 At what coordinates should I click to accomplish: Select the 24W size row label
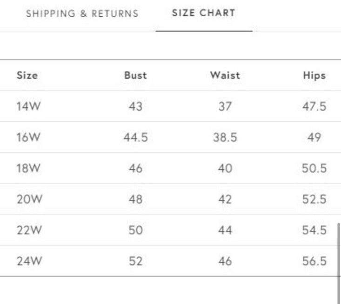[29, 261]
